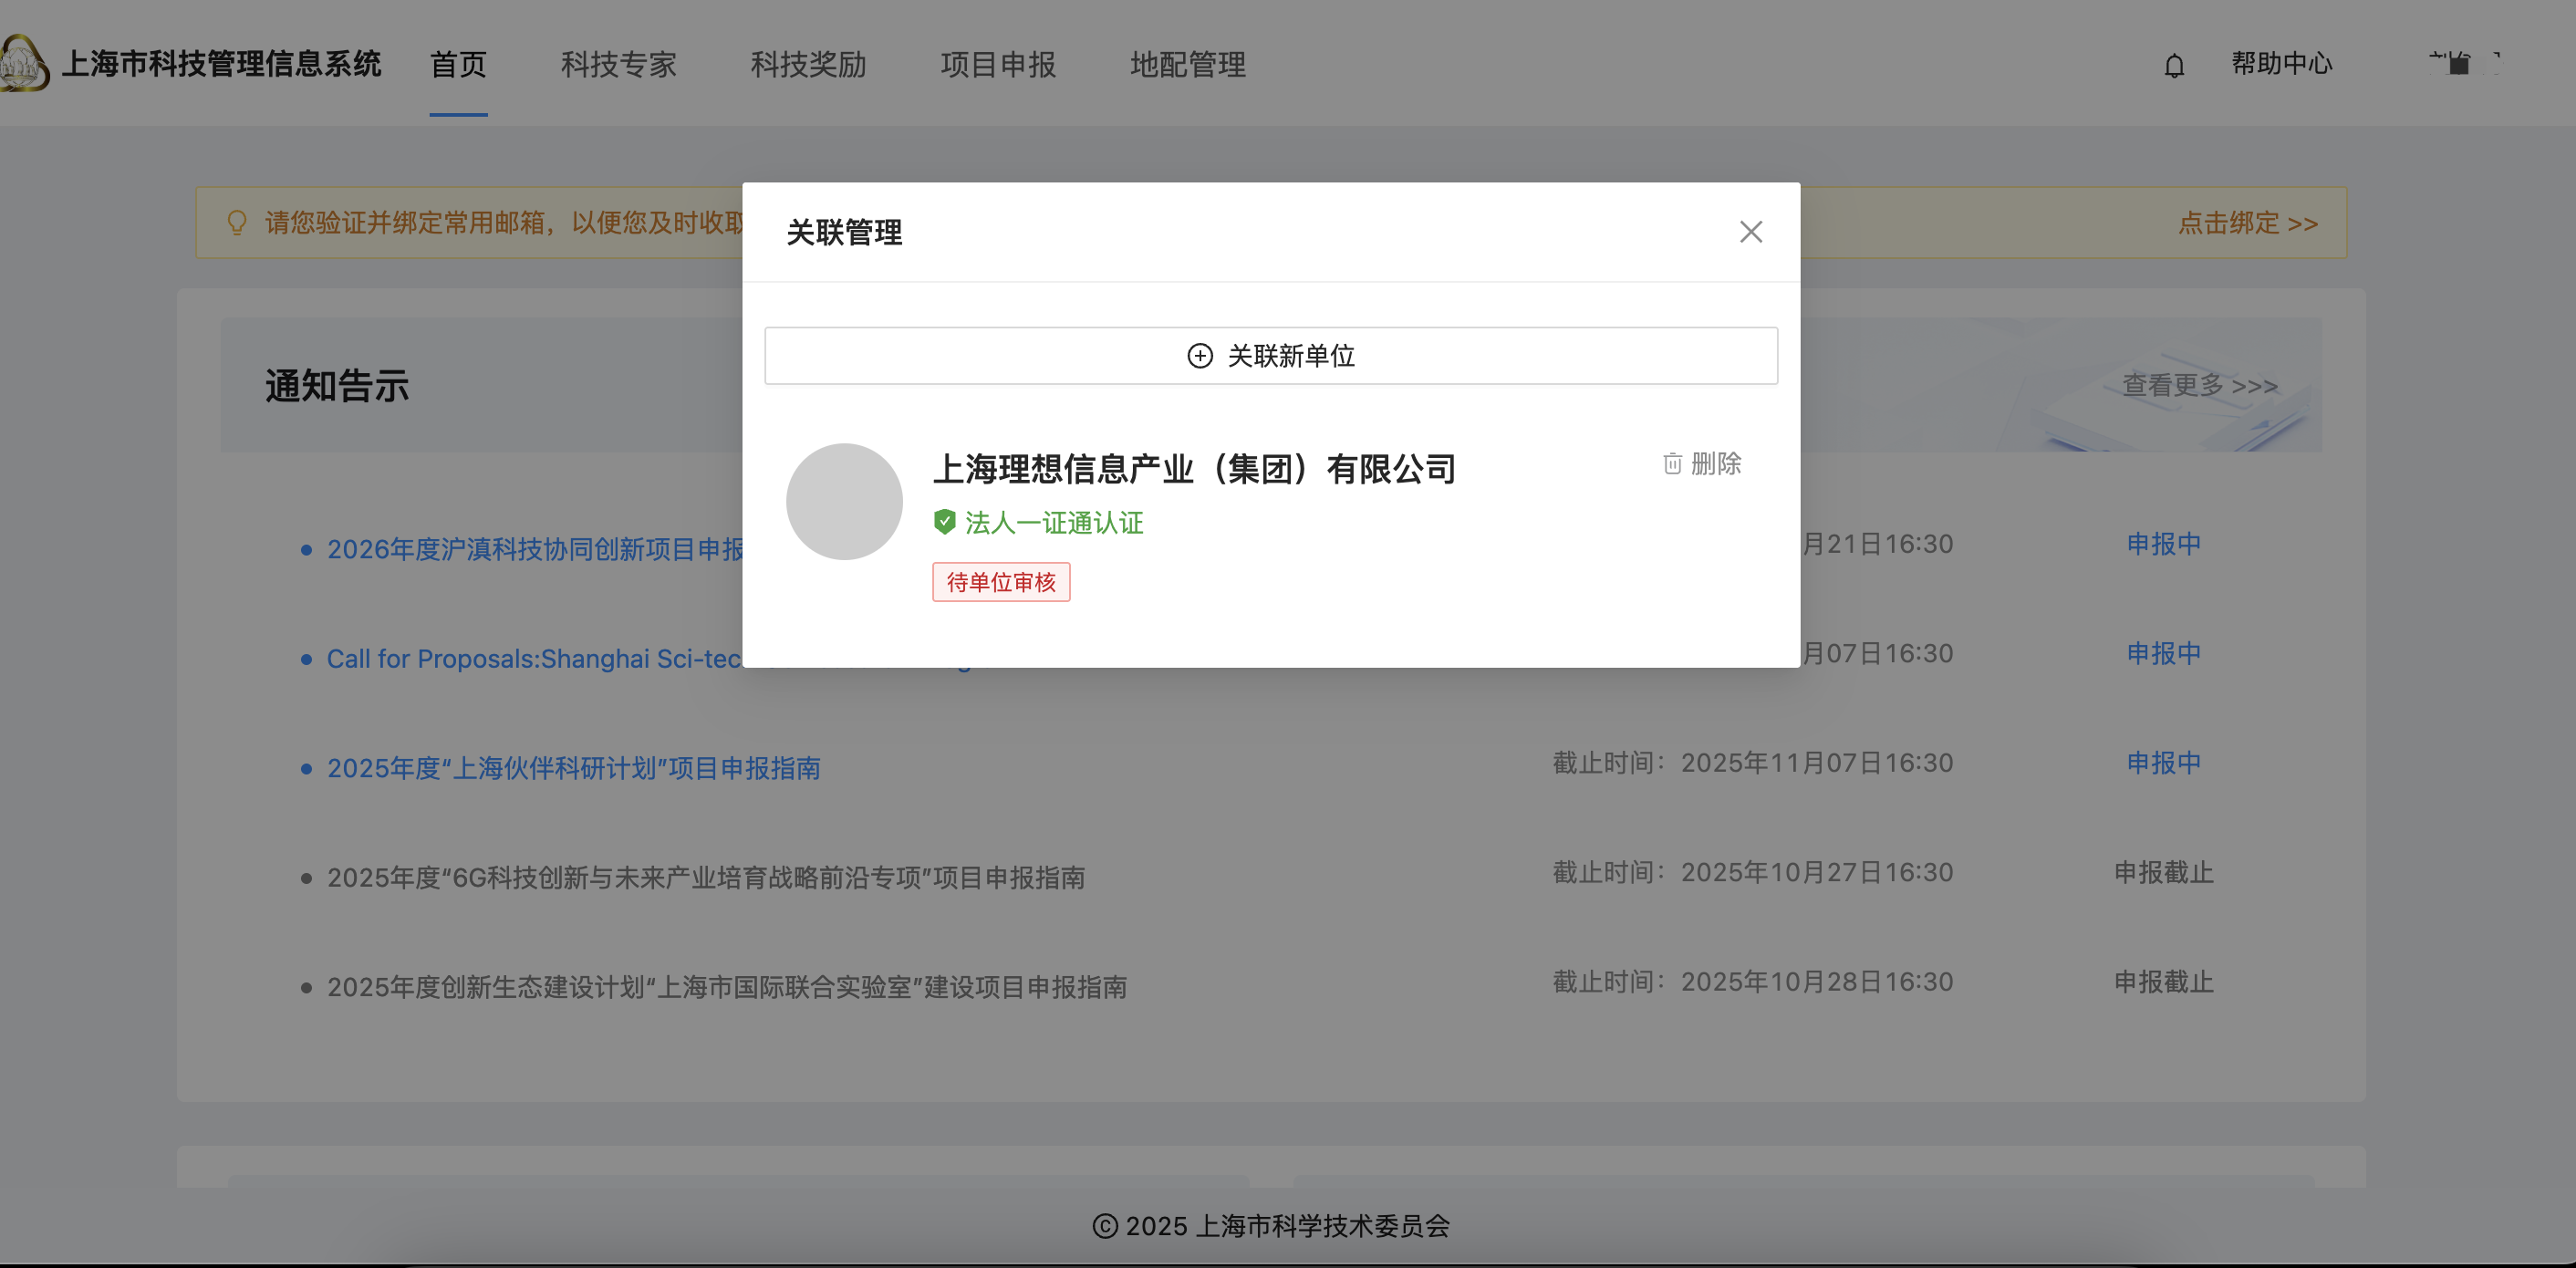Go to 项目申报 page
This screenshot has height=1268, width=2576.
998,65
